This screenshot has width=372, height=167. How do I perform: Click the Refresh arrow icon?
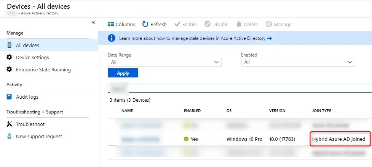click(145, 24)
